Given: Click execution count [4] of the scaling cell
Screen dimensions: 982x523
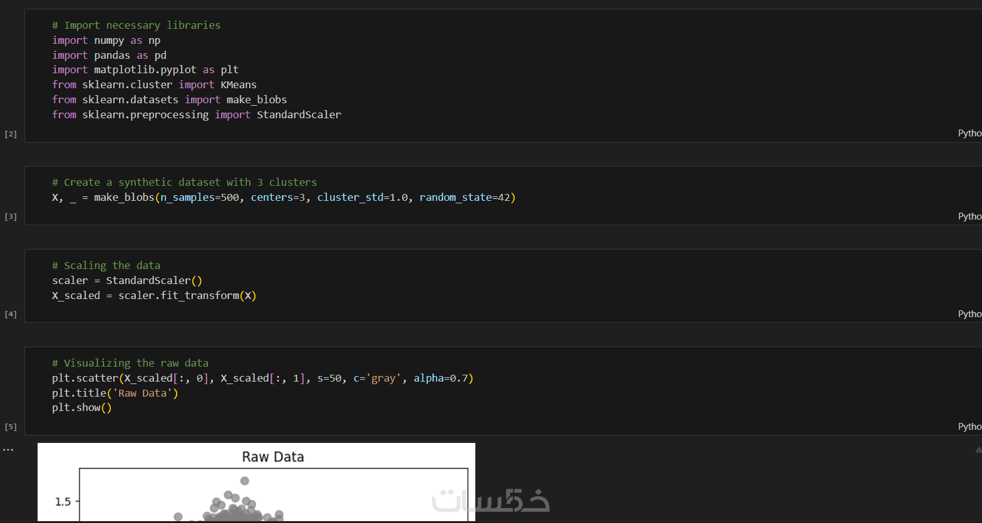Looking at the screenshot, I should [x=11, y=314].
